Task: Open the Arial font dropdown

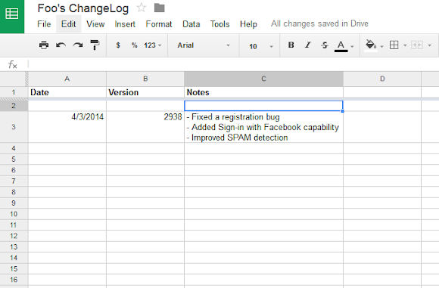Action: point(204,45)
